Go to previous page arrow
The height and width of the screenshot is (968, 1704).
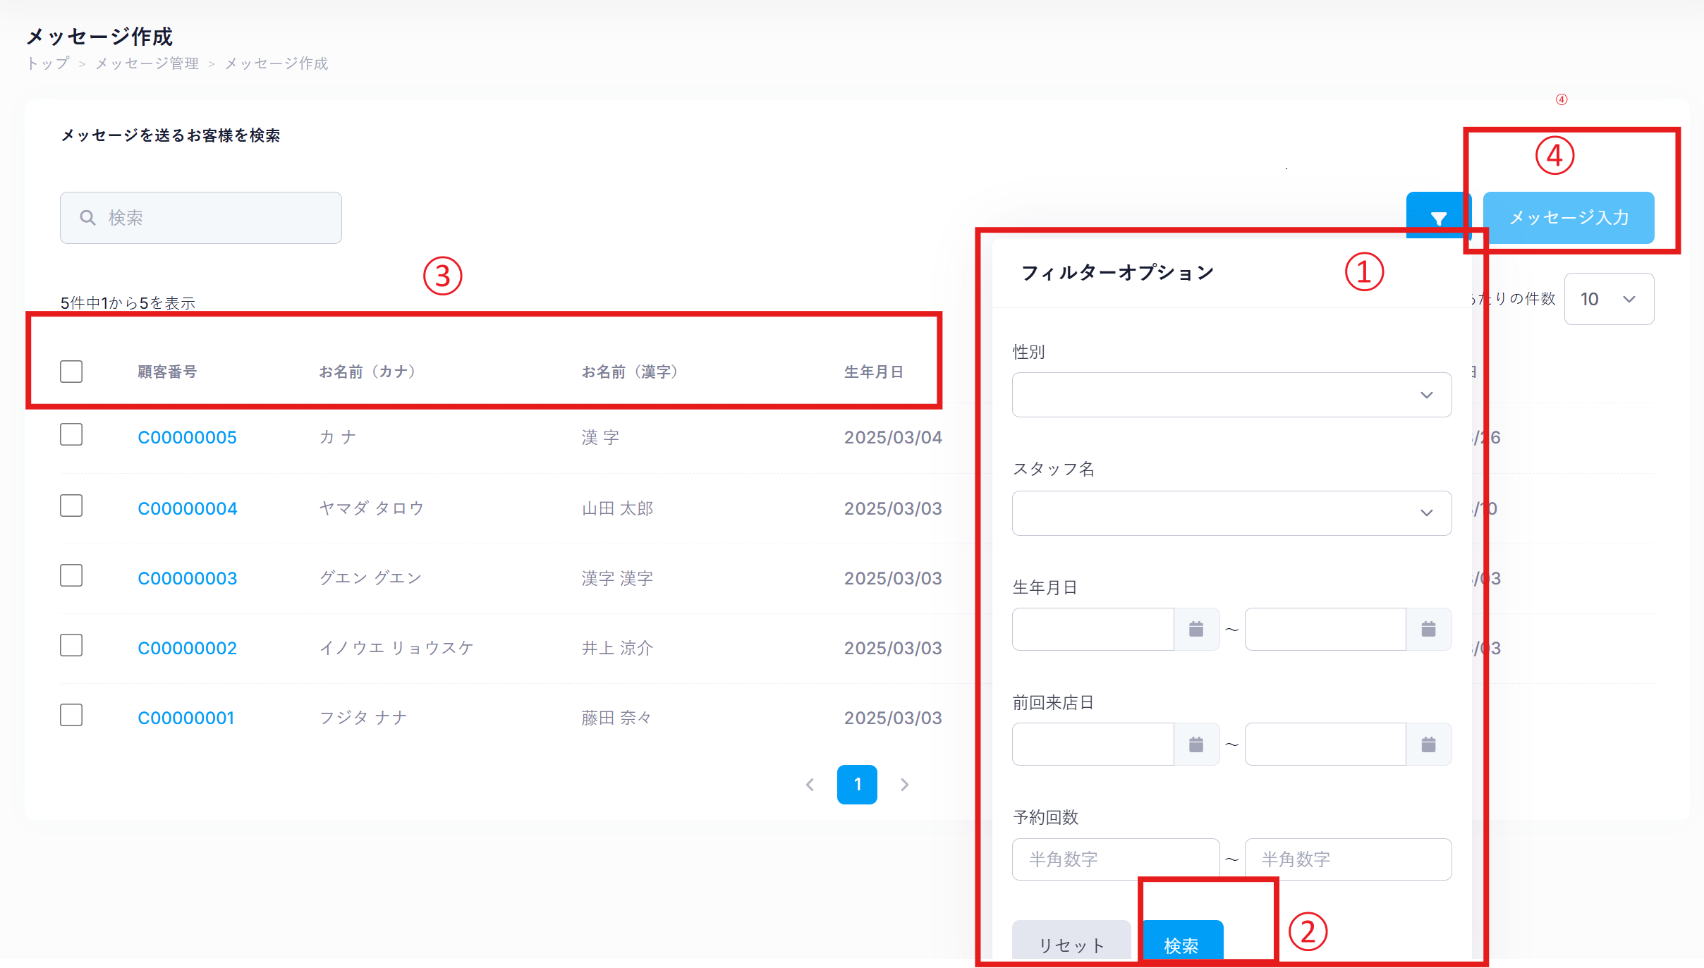click(x=810, y=785)
